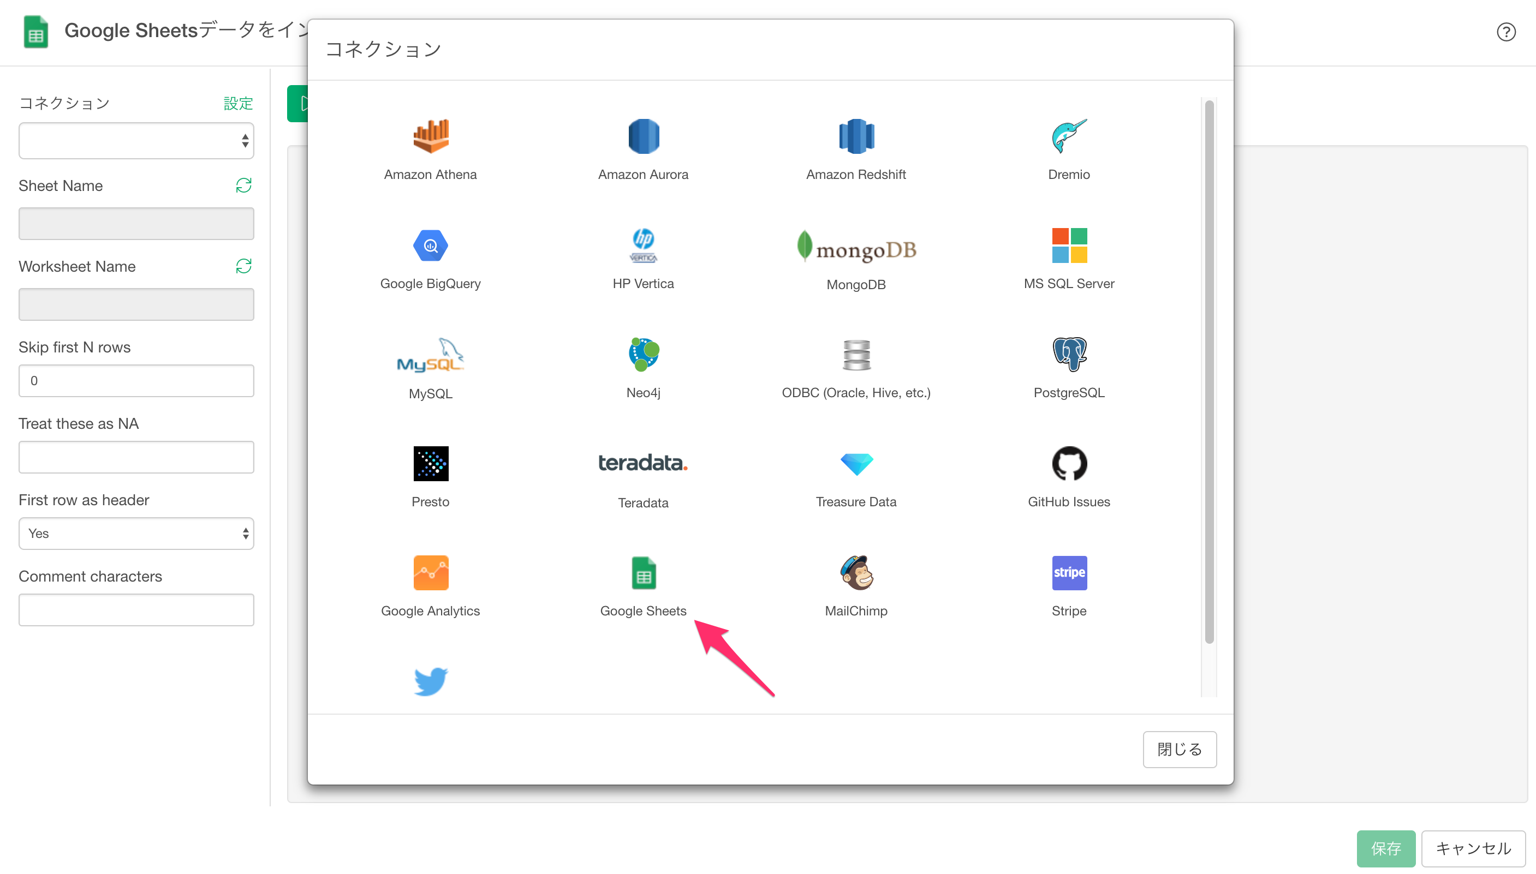Pick the Amazon Redshift connection icon
The width and height of the screenshot is (1536, 874).
(856, 136)
